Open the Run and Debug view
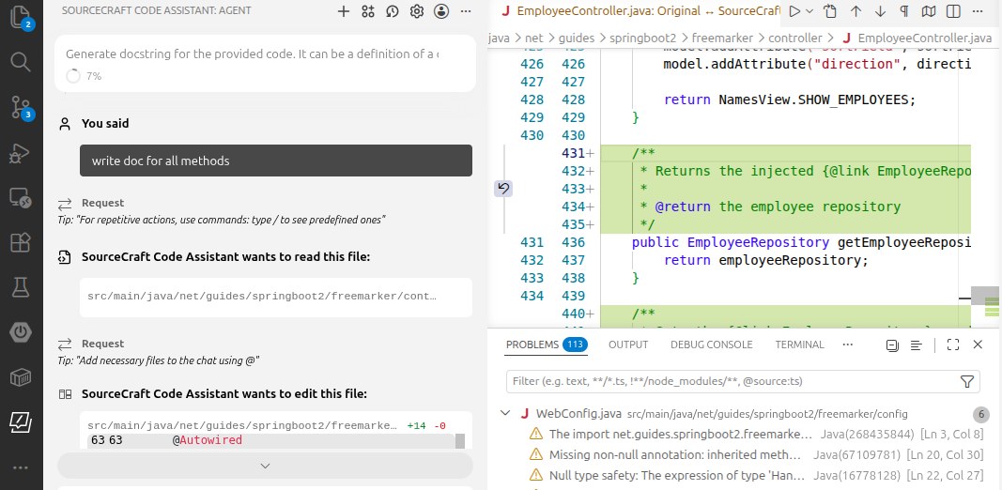 21,153
